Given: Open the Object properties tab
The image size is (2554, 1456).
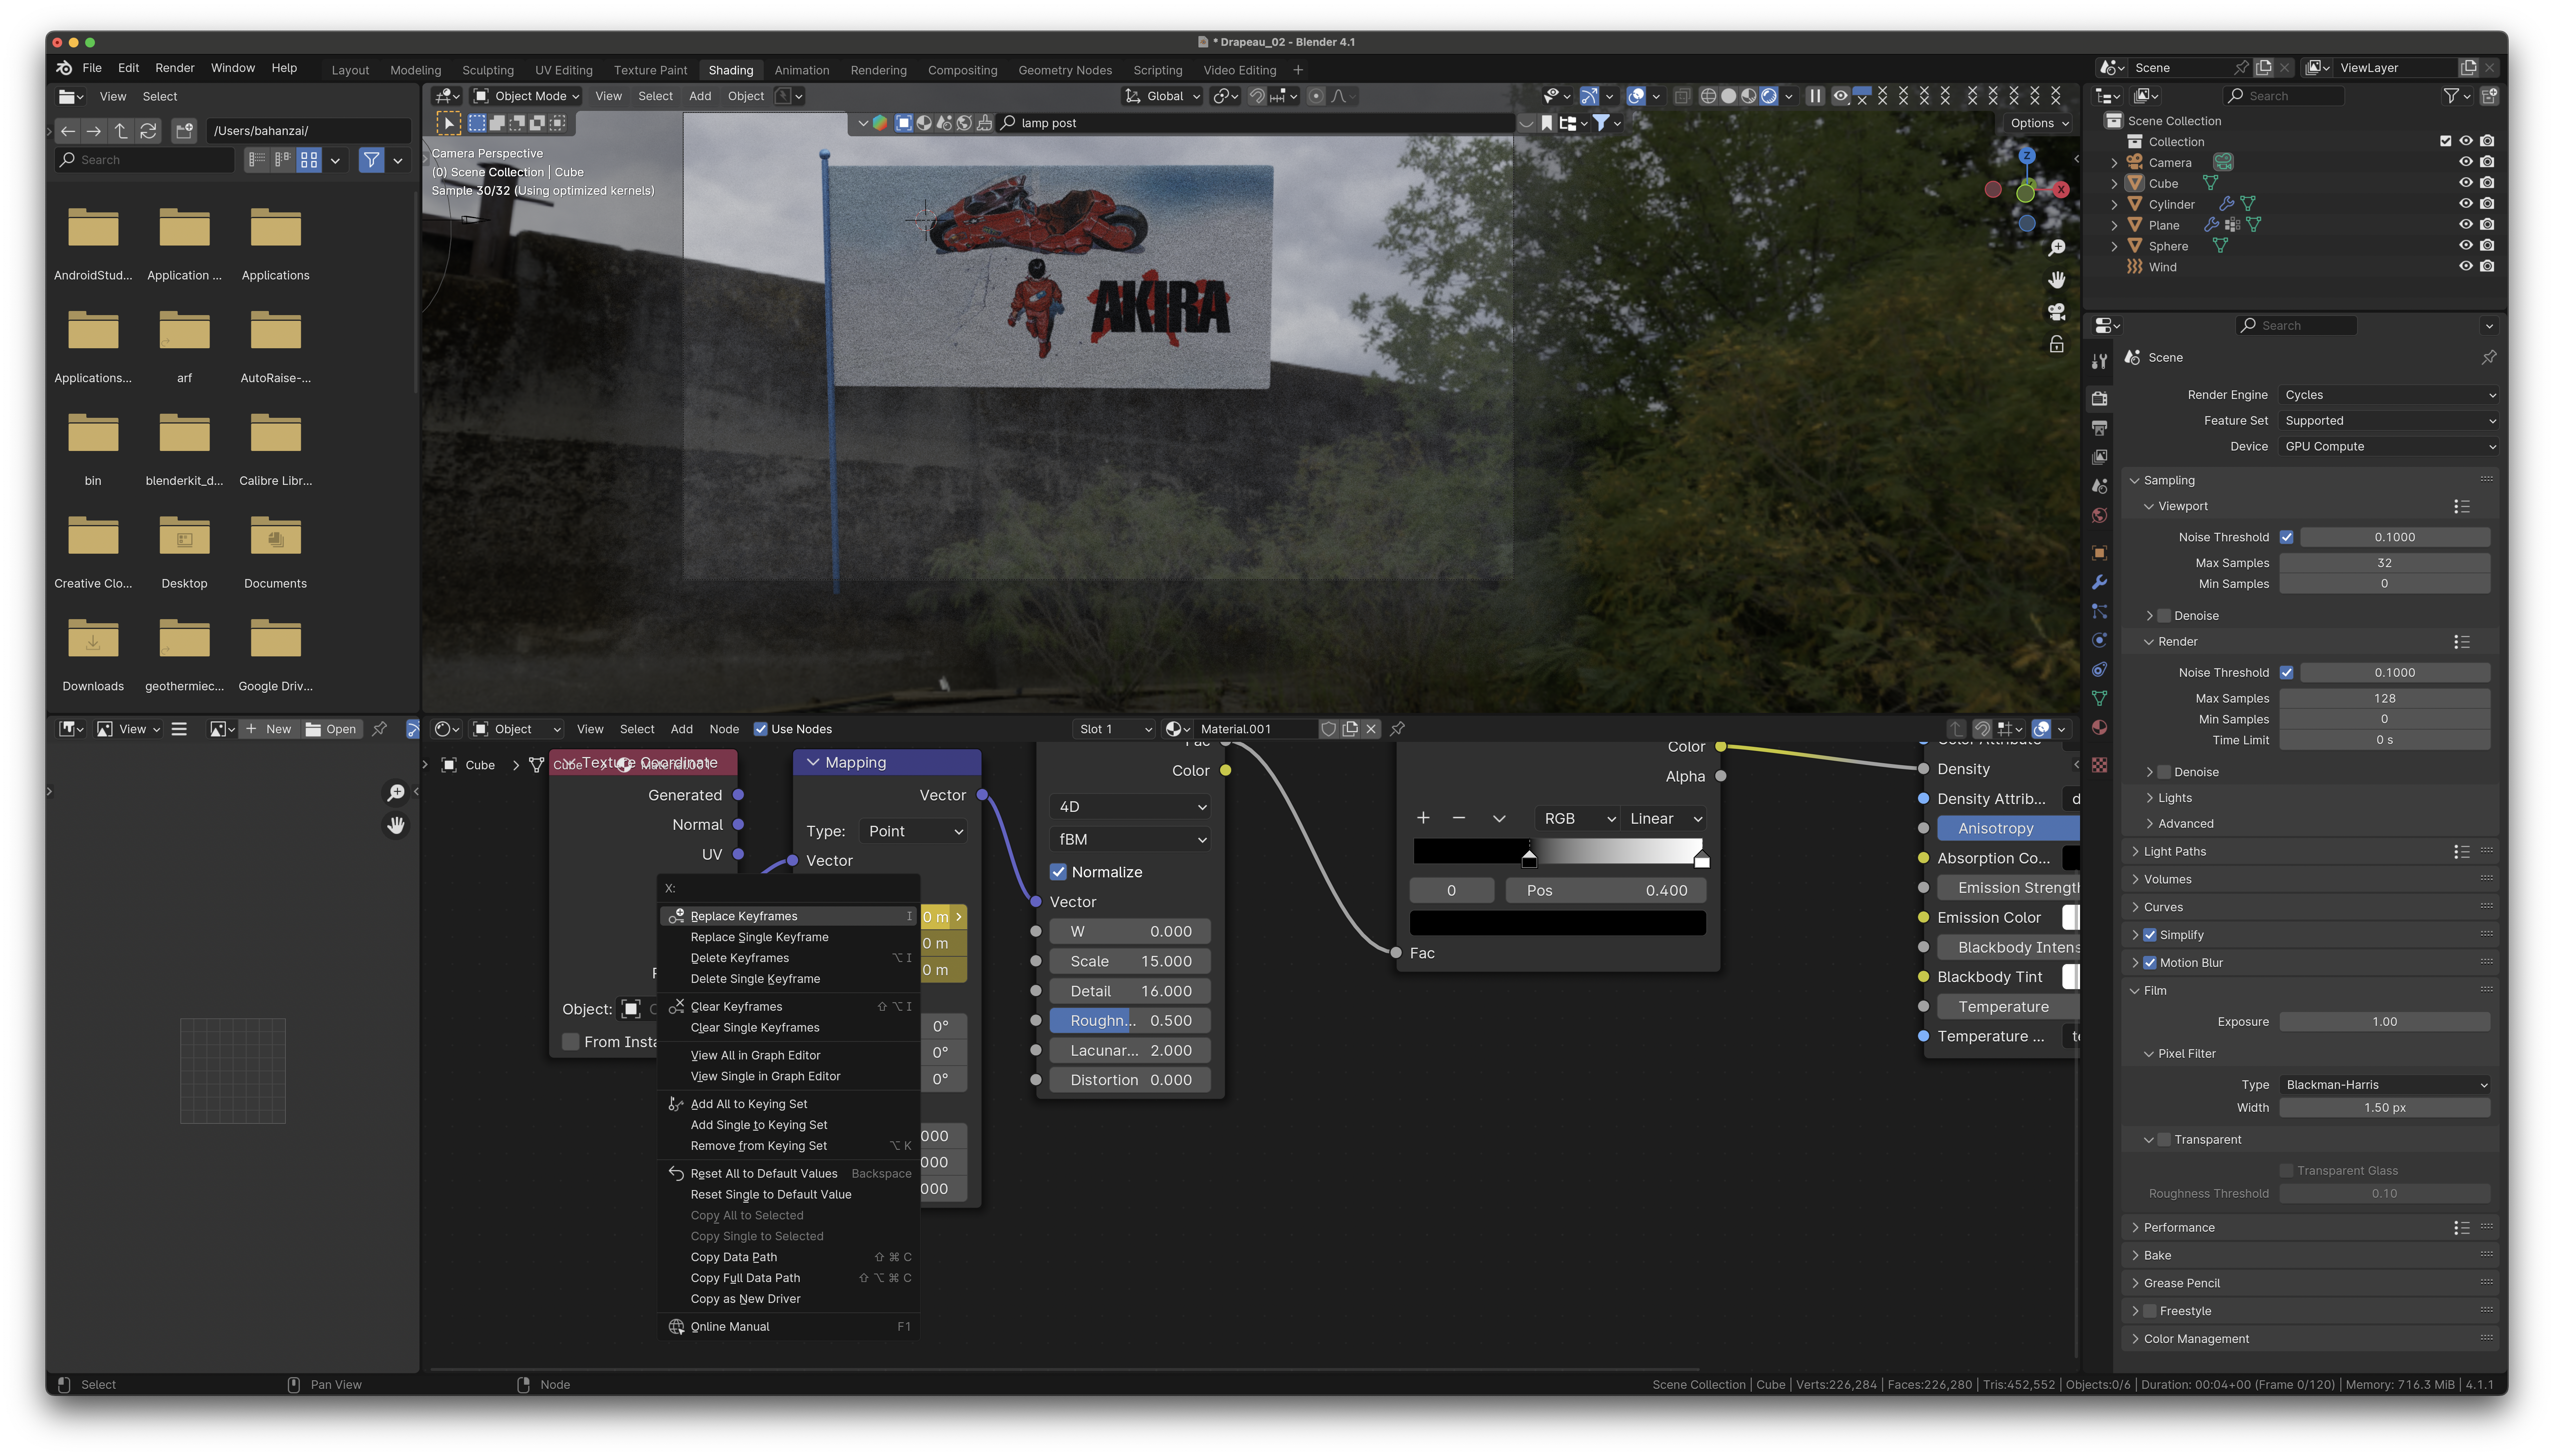Looking at the screenshot, I should (x=2099, y=553).
